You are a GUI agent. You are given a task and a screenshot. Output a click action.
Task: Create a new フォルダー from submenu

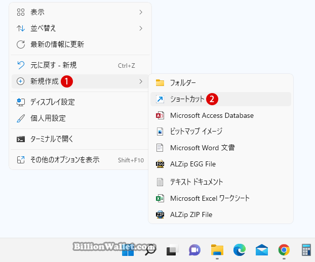click(221, 82)
